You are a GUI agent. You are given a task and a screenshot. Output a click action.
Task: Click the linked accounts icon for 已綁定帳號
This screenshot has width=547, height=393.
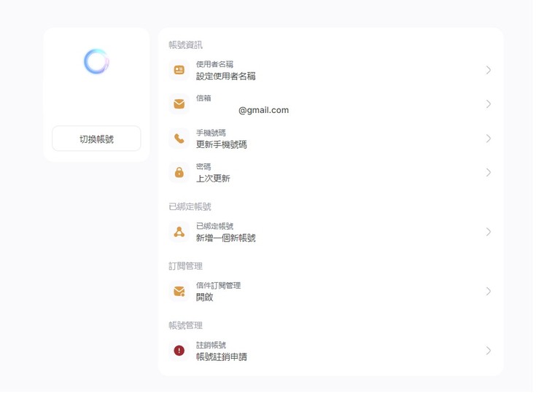tap(179, 232)
